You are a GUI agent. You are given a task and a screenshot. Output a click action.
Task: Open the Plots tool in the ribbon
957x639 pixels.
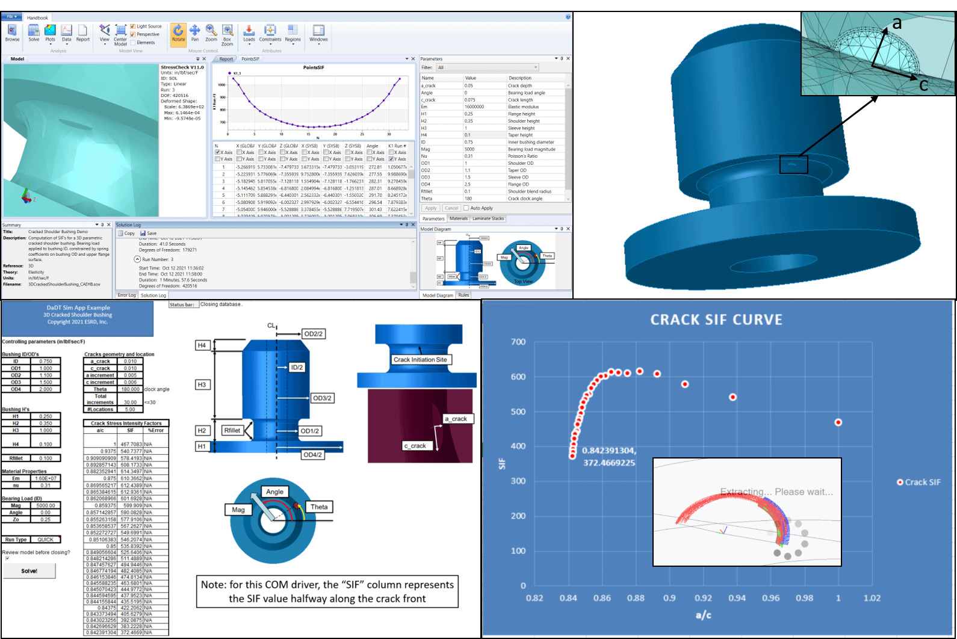[50, 32]
